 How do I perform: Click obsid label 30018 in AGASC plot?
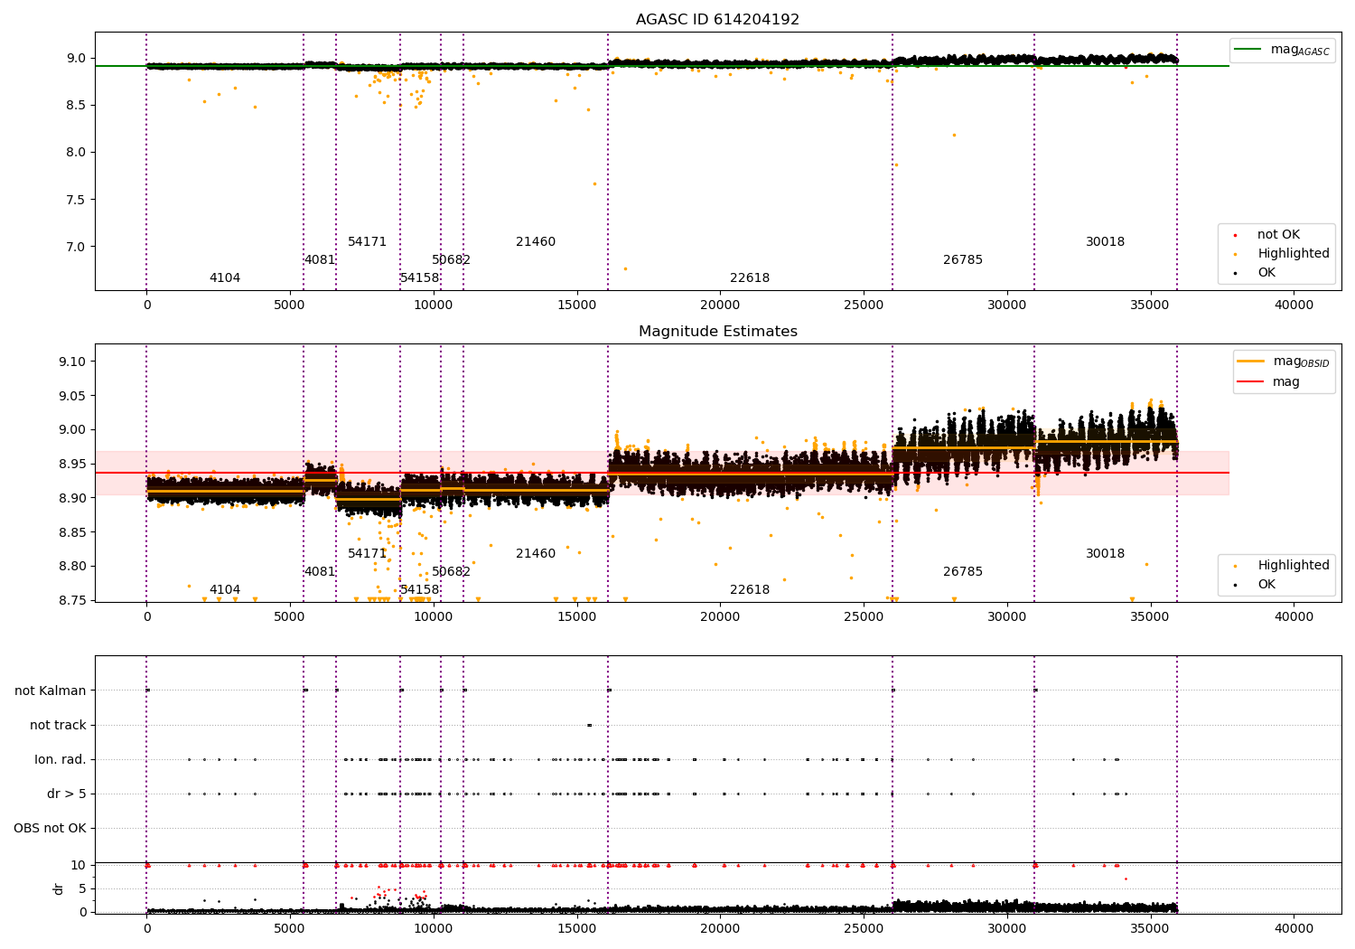[x=1106, y=242]
